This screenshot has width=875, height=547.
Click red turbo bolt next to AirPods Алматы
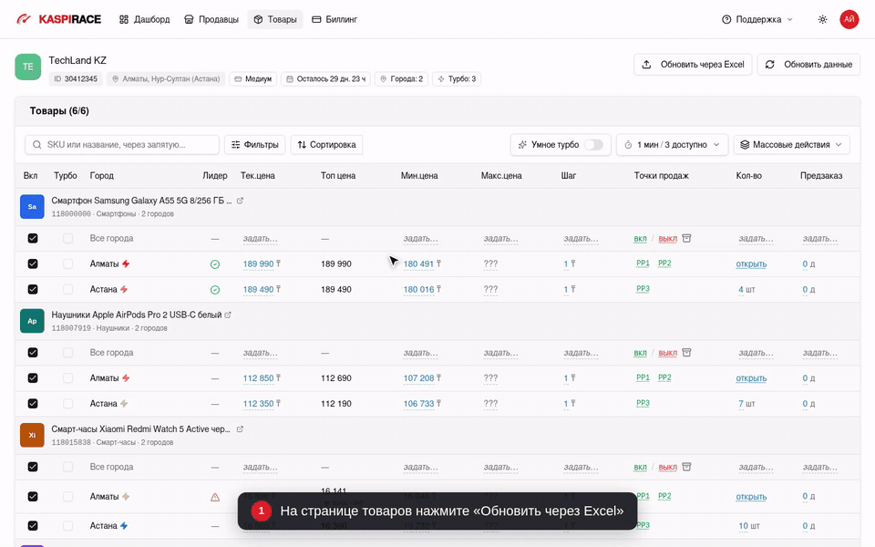(x=126, y=377)
